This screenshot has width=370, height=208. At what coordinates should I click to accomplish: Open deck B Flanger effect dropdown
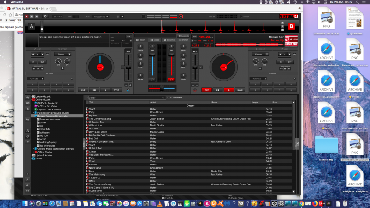click(x=260, y=54)
